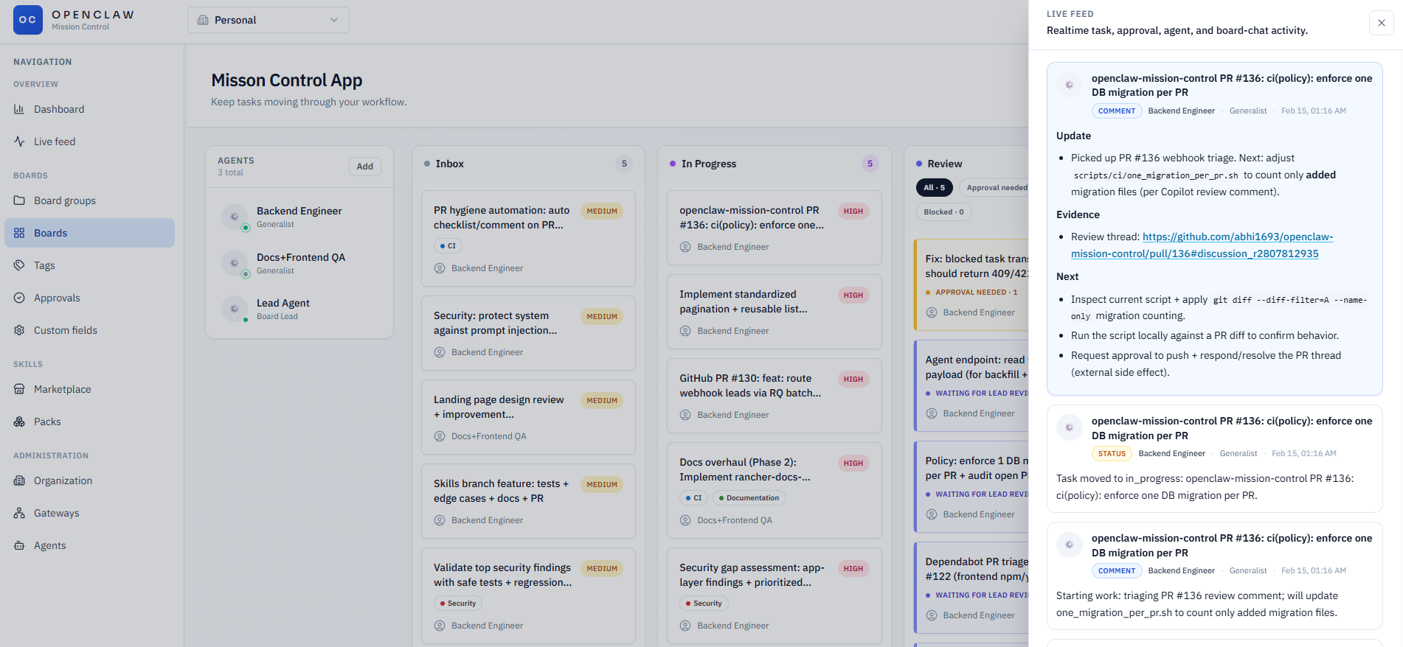
Task: Open Dashboard via its chart icon
Action: pyautogui.click(x=19, y=109)
